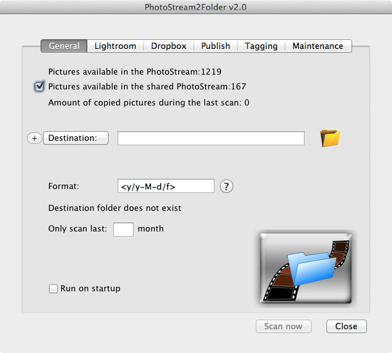Click the Format text field
Image resolution: width=392 pixels, height=353 pixels.
(166, 186)
